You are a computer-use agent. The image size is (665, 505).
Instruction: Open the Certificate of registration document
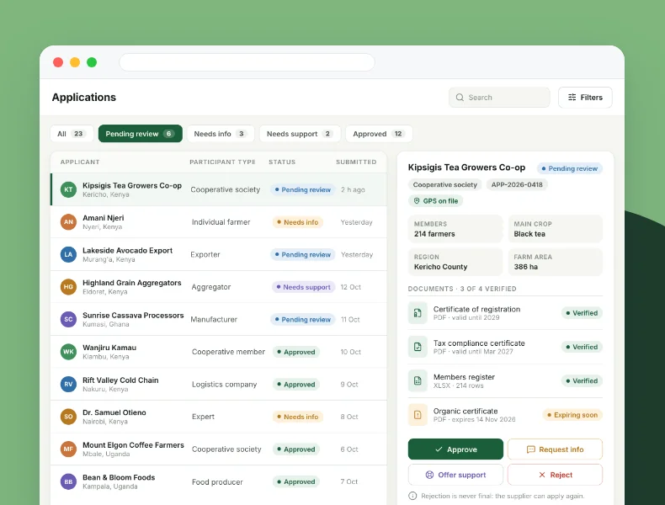coord(505,313)
